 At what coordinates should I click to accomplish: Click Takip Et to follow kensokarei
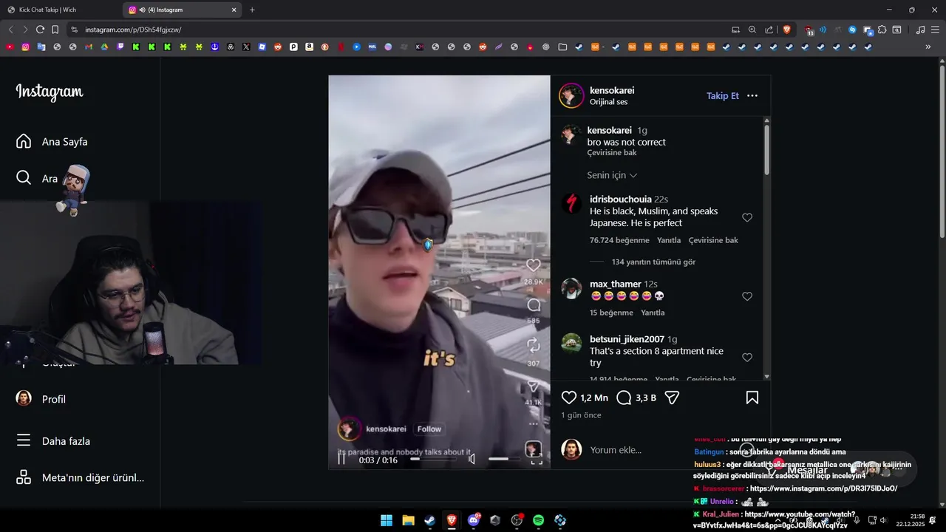[x=722, y=96]
